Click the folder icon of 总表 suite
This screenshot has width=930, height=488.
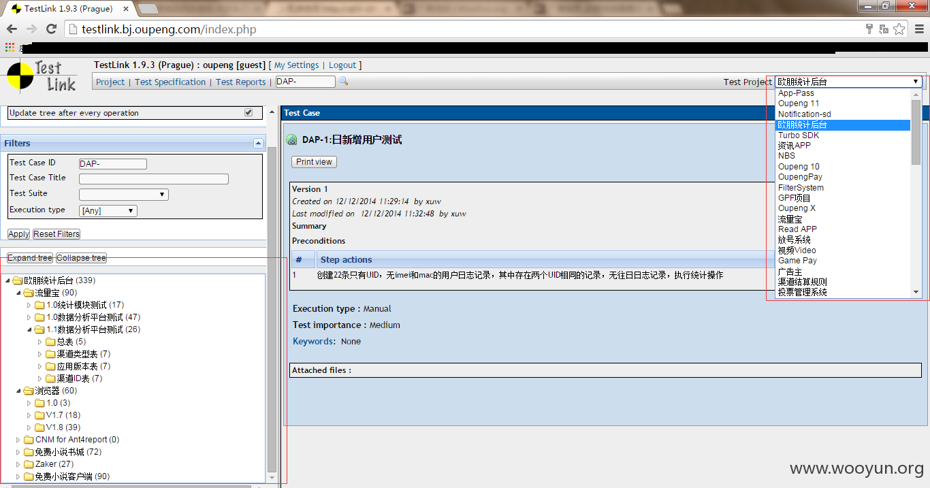pyautogui.click(x=50, y=342)
